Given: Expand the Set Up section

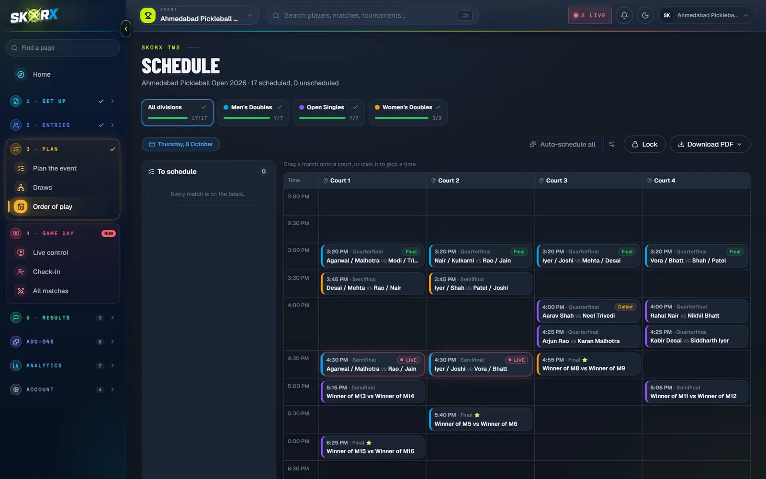Looking at the screenshot, I should pos(113,101).
